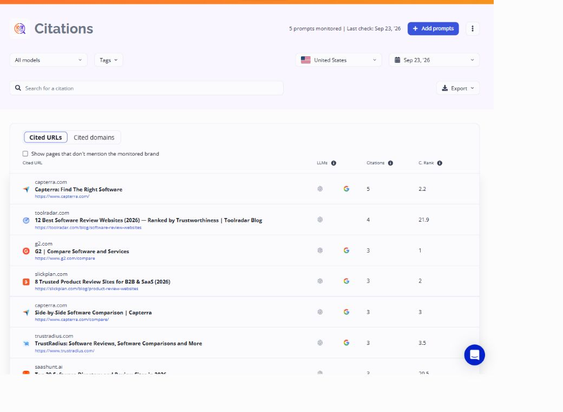Open the United States country dropdown
Viewport: 563px width, 412px height.
[338, 60]
